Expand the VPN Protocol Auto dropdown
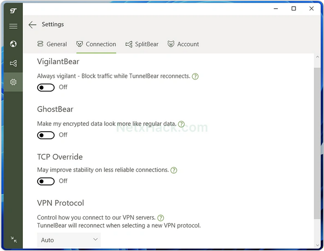 [69, 240]
